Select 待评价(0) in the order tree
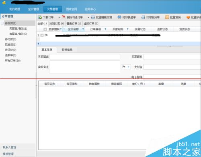Viewport: 201px width, 157px height. (x=10, y=50)
